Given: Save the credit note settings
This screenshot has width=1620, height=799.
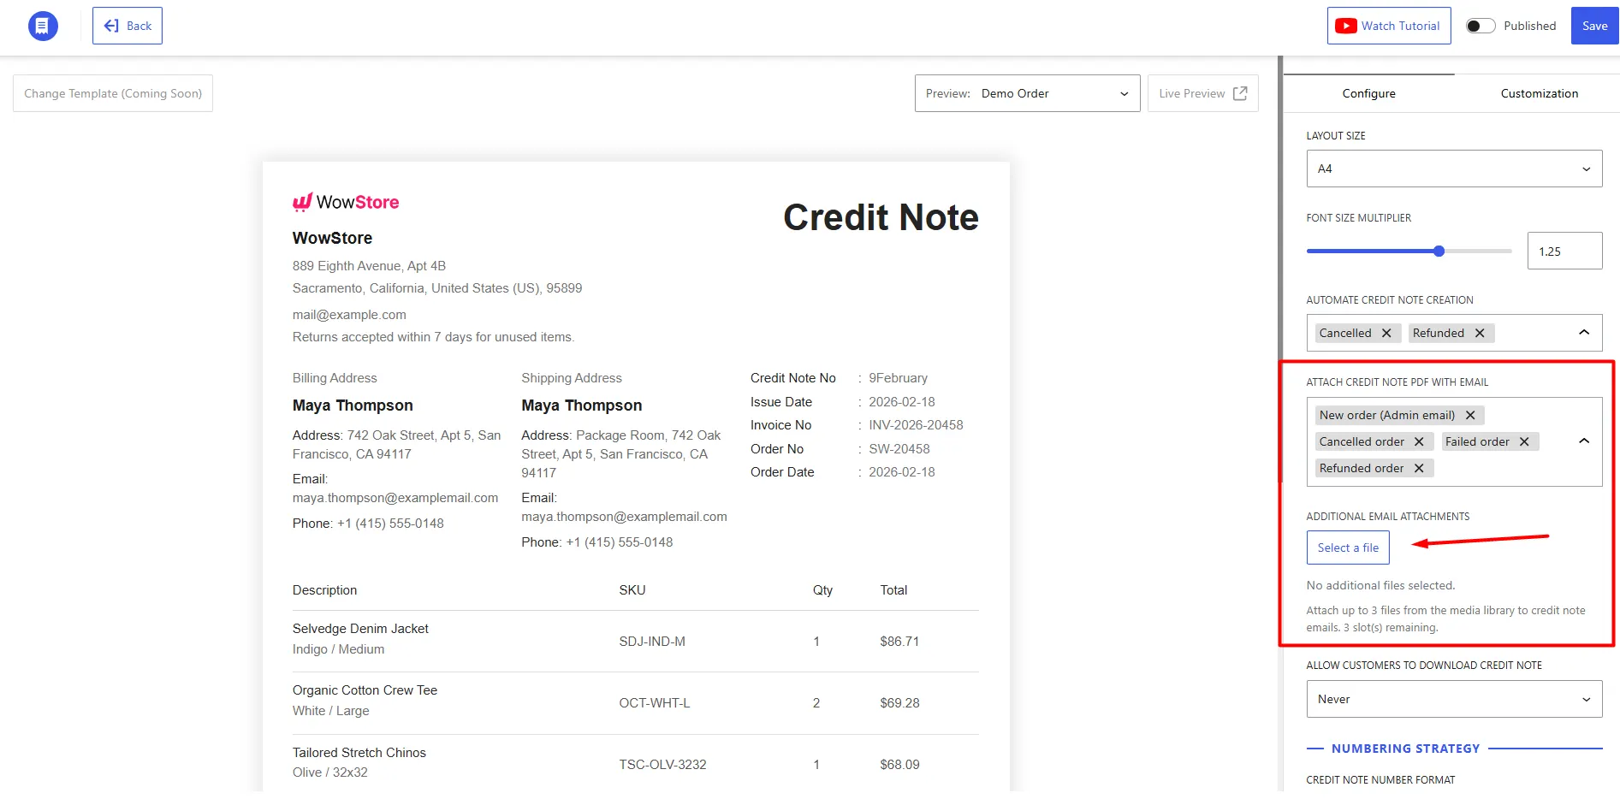Looking at the screenshot, I should [1594, 26].
